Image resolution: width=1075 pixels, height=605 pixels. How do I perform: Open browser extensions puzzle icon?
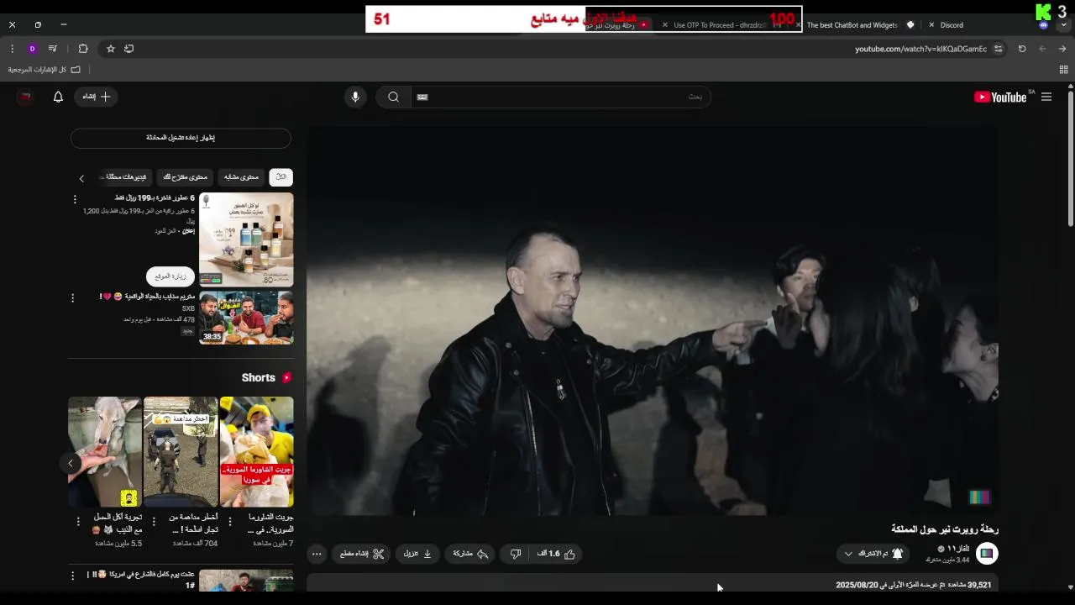coord(83,49)
